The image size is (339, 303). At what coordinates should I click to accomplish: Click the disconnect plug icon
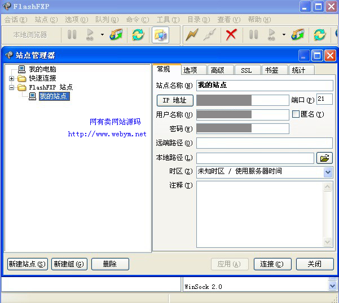point(210,34)
